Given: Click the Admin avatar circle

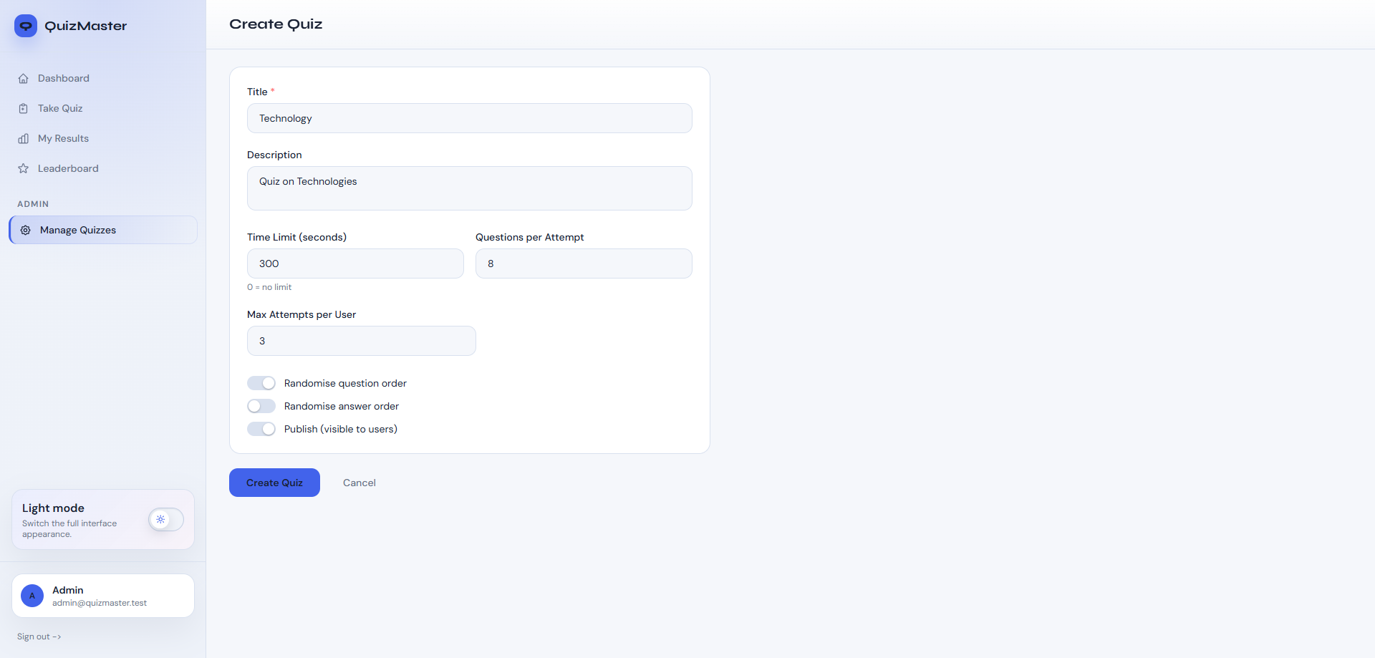Looking at the screenshot, I should click(32, 596).
